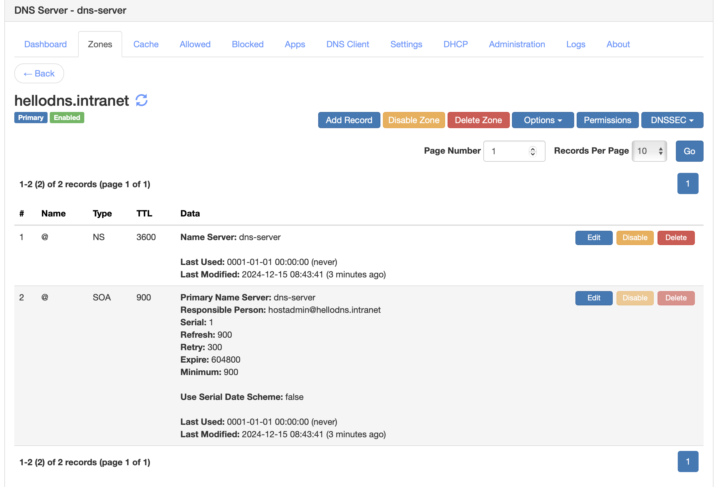Viewport: 716px width, 487px height.
Task: Open the DNS Client tab
Action: [347, 44]
